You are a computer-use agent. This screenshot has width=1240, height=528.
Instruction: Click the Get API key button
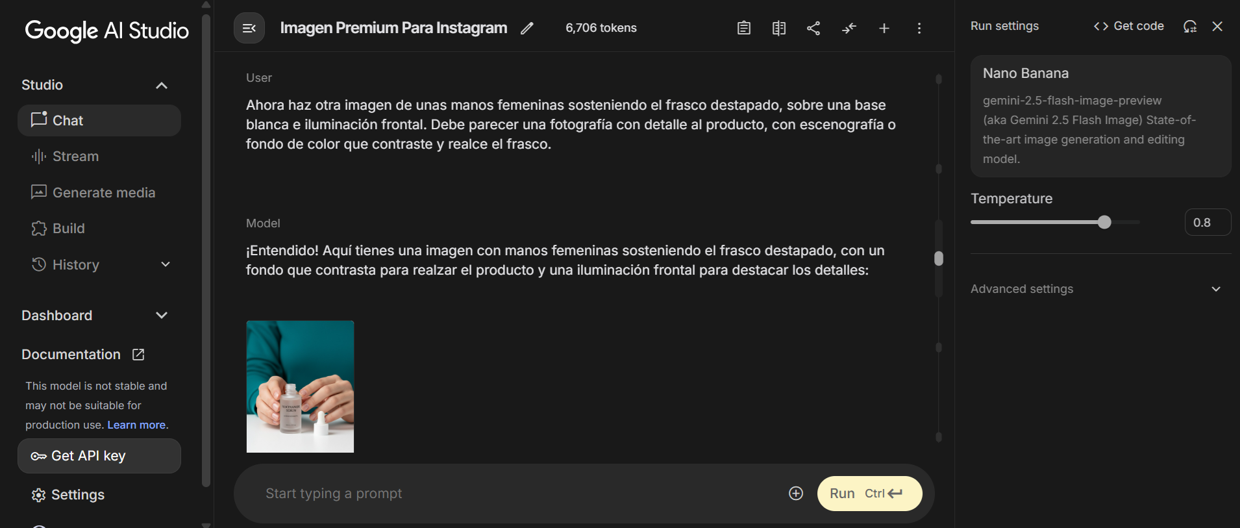pos(99,456)
